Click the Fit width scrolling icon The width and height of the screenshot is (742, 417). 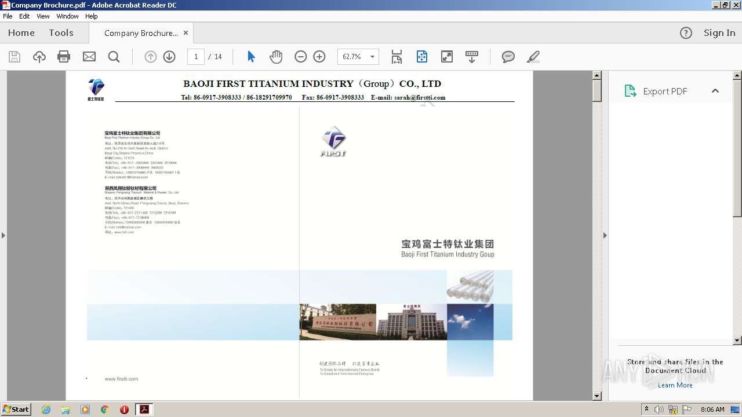pos(397,57)
